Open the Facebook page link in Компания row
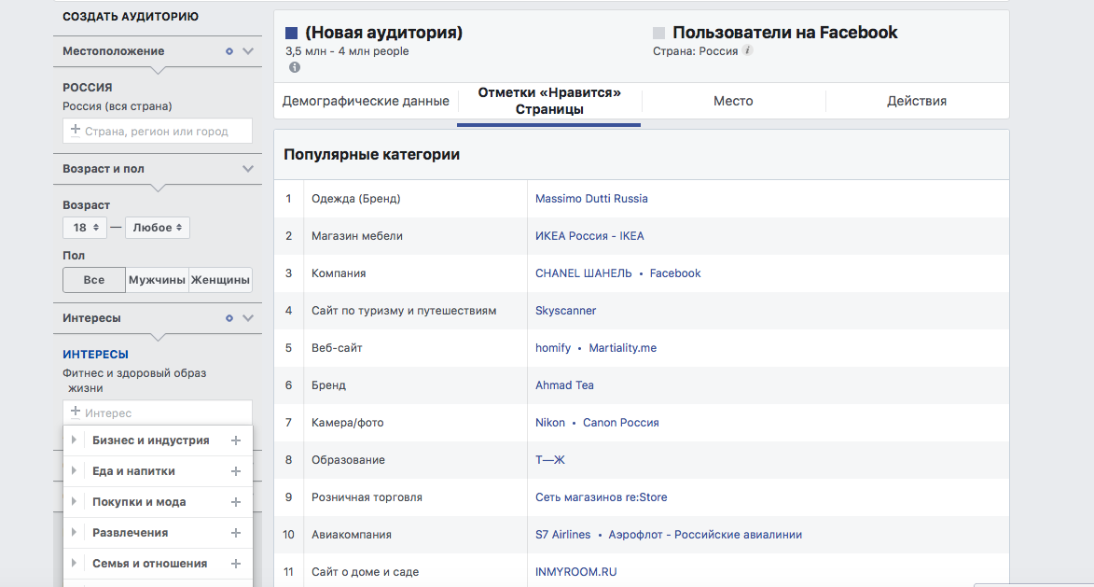This screenshot has width=1094, height=587. pos(674,273)
